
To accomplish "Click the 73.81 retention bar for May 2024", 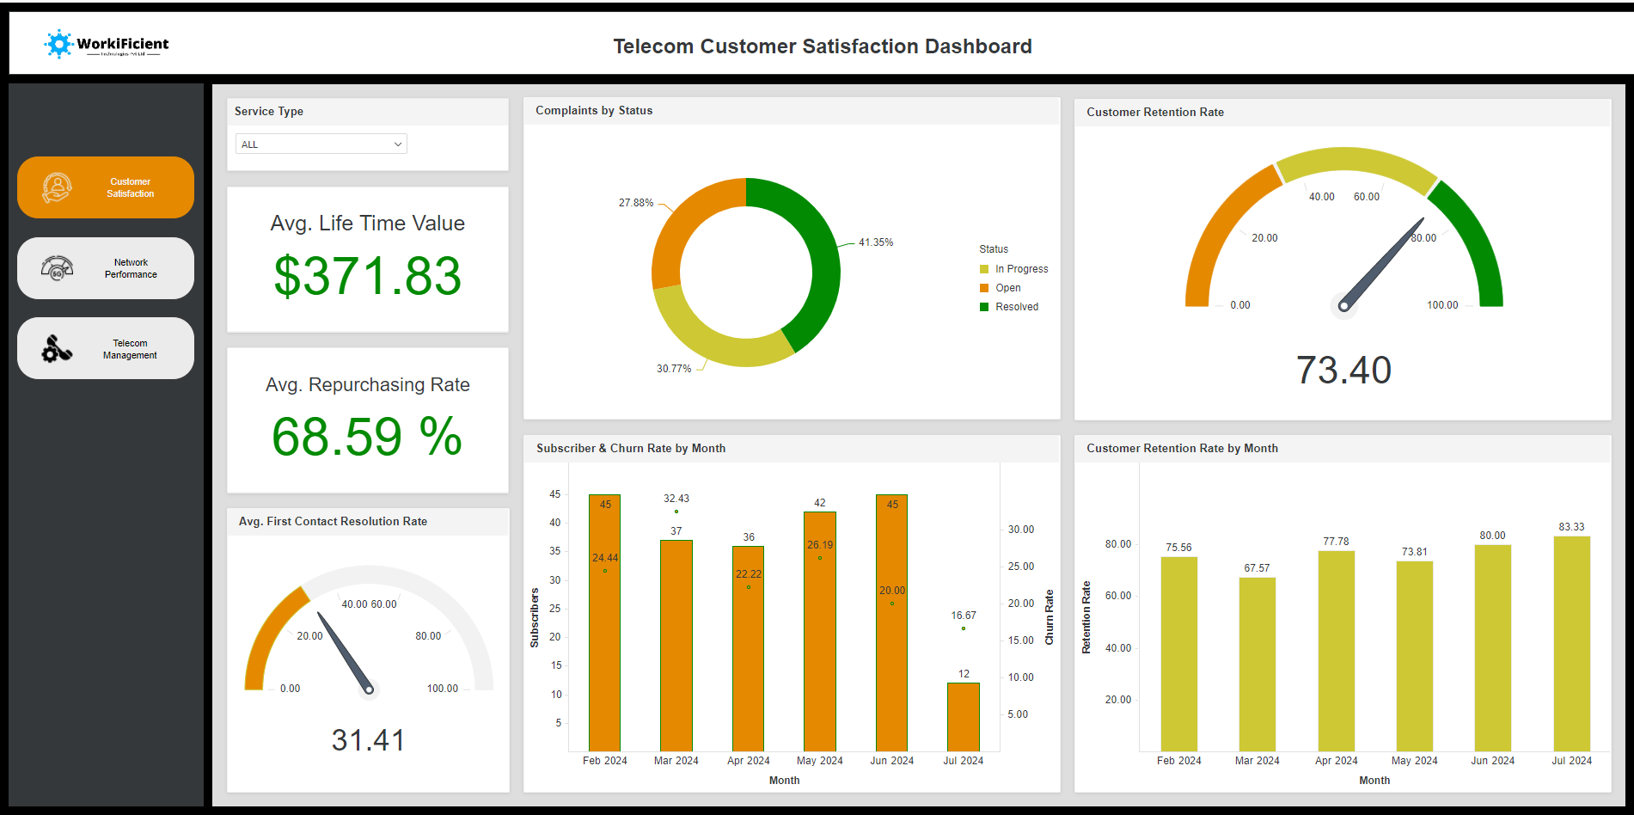I will (x=1415, y=657).
